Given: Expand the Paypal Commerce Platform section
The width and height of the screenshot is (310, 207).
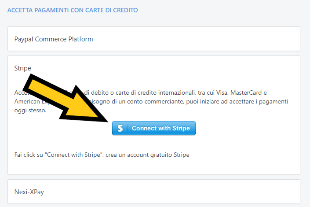Looking at the screenshot, I should 154,39.
